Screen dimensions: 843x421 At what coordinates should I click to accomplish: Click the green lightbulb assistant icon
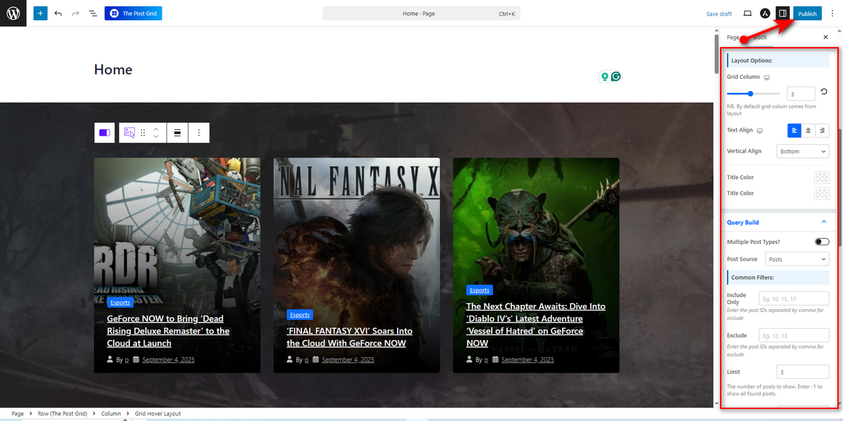[603, 77]
